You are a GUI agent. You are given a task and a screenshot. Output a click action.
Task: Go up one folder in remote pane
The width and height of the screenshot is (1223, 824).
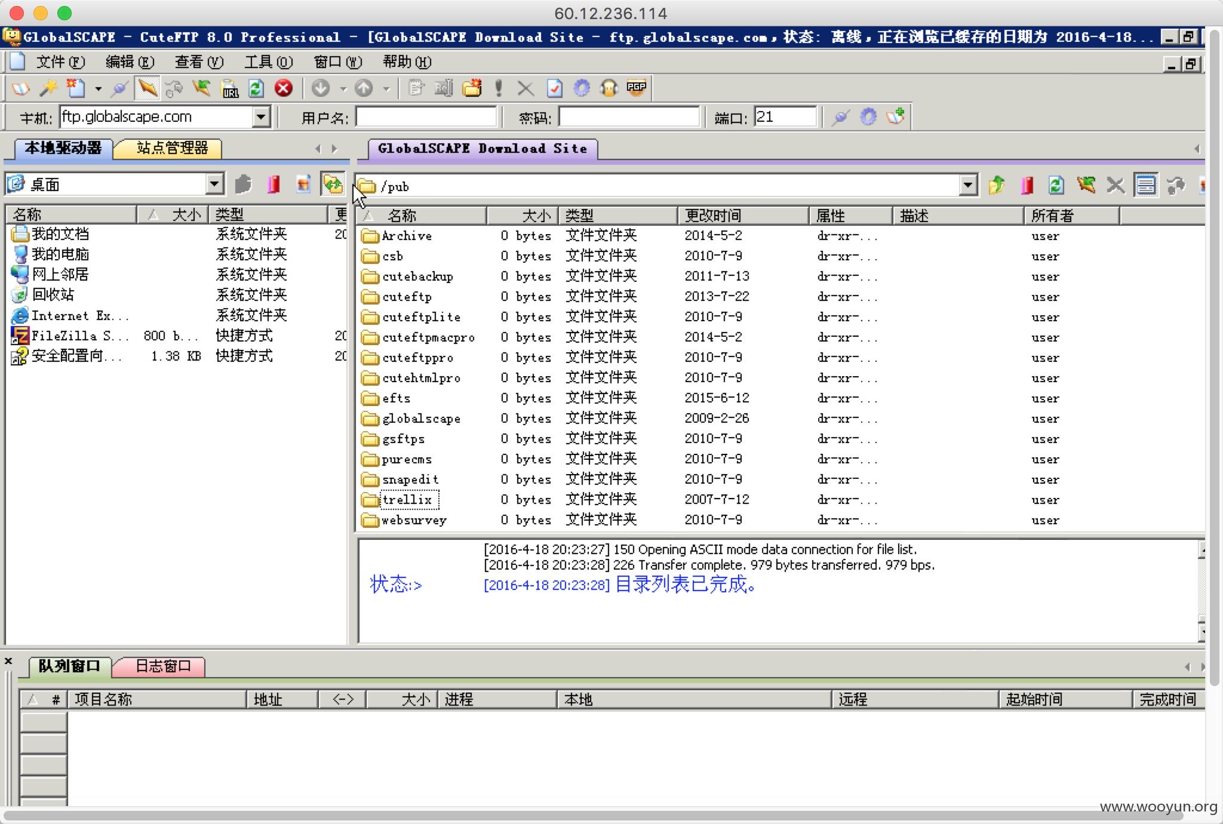click(x=997, y=186)
